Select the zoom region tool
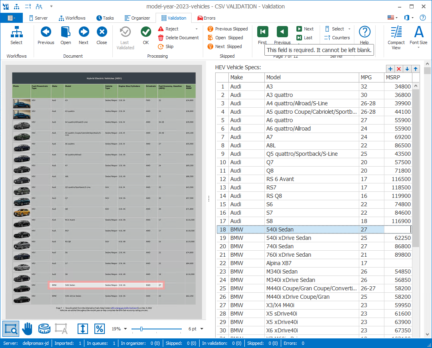The height and width of the screenshot is (348, 432). 11,329
